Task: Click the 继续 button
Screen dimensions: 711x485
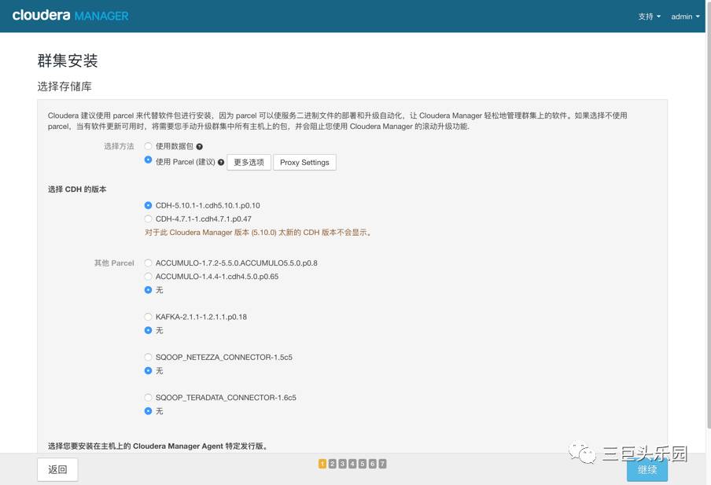Action: (647, 470)
